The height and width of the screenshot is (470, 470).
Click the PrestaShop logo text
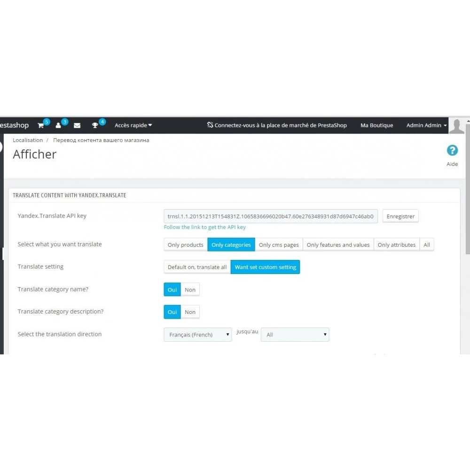pyautogui.click(x=14, y=125)
